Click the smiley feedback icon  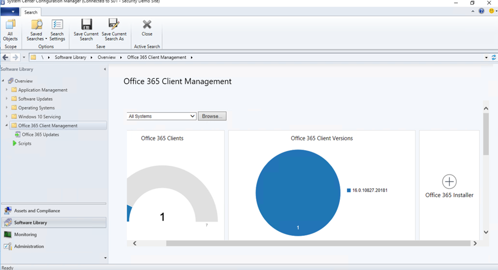[x=491, y=11]
